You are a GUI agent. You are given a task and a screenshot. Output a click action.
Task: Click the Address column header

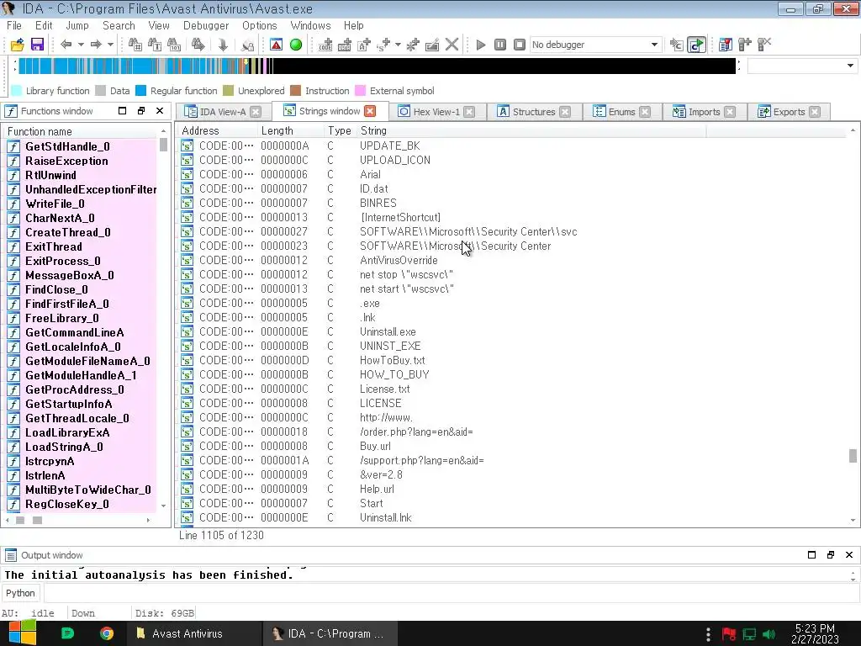tap(218, 130)
